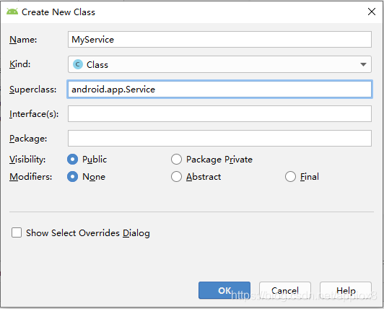Close the Create New Class dialog
This screenshot has height=309, width=384.
[x=372, y=12]
